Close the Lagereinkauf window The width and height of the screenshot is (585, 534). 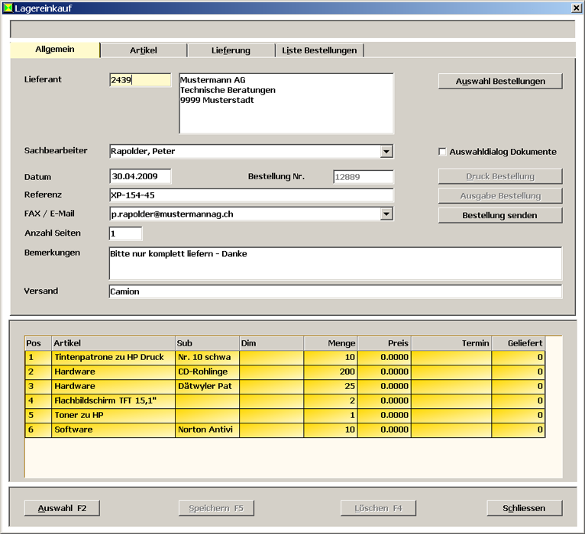pyautogui.click(x=576, y=8)
